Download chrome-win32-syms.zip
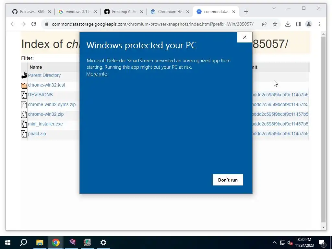Screen dimensions: 332x249 (x=52, y=105)
